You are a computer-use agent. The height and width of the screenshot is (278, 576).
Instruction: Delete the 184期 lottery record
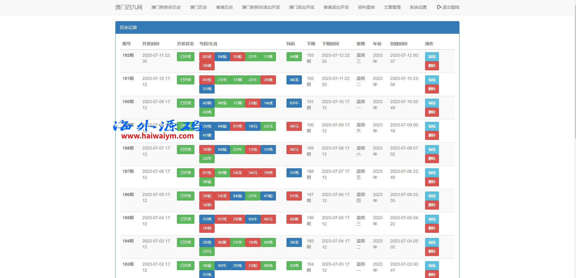pyautogui.click(x=432, y=251)
